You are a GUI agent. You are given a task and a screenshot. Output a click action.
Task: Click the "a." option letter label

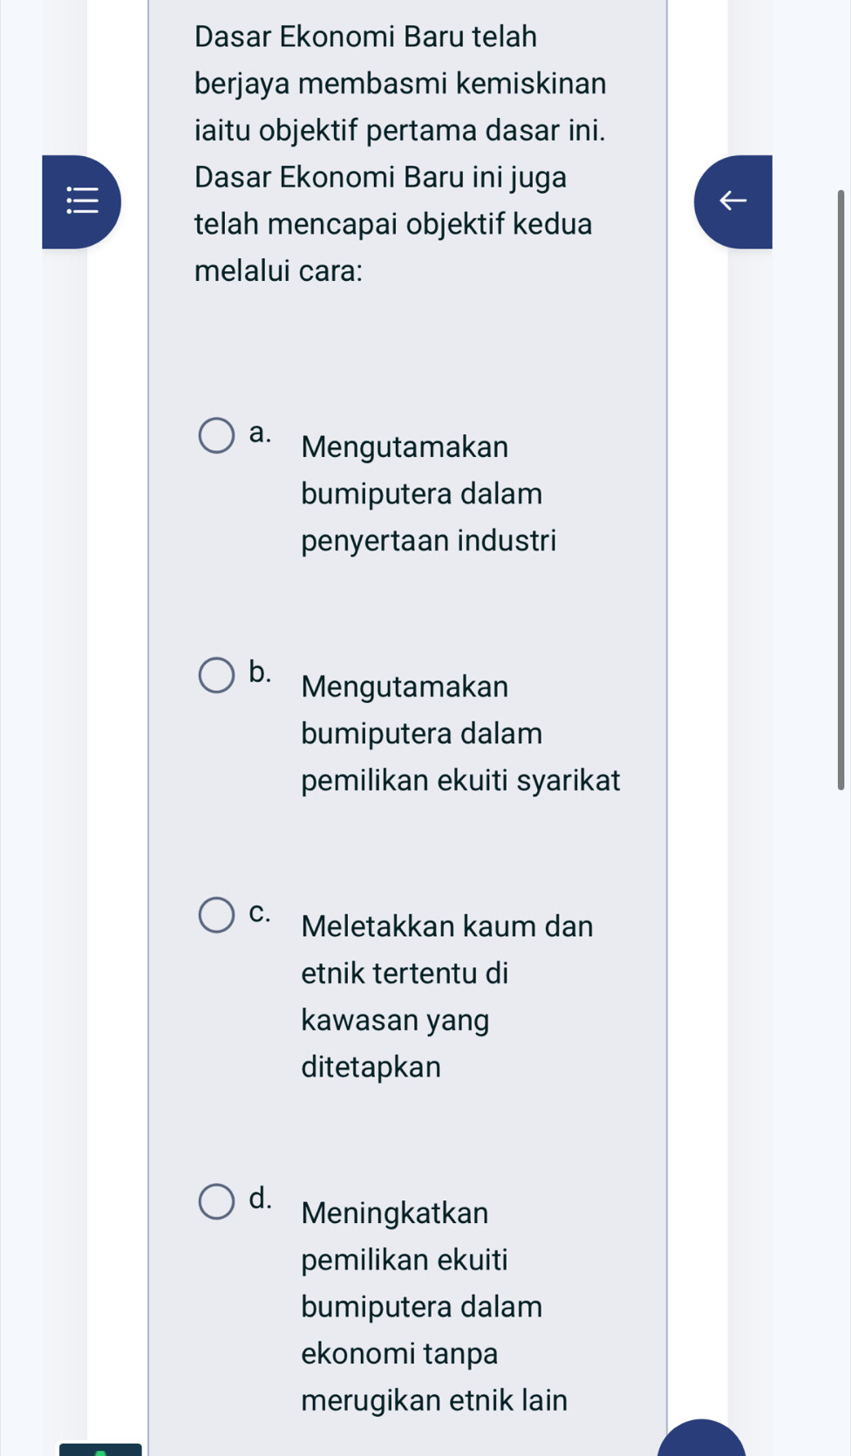(259, 433)
